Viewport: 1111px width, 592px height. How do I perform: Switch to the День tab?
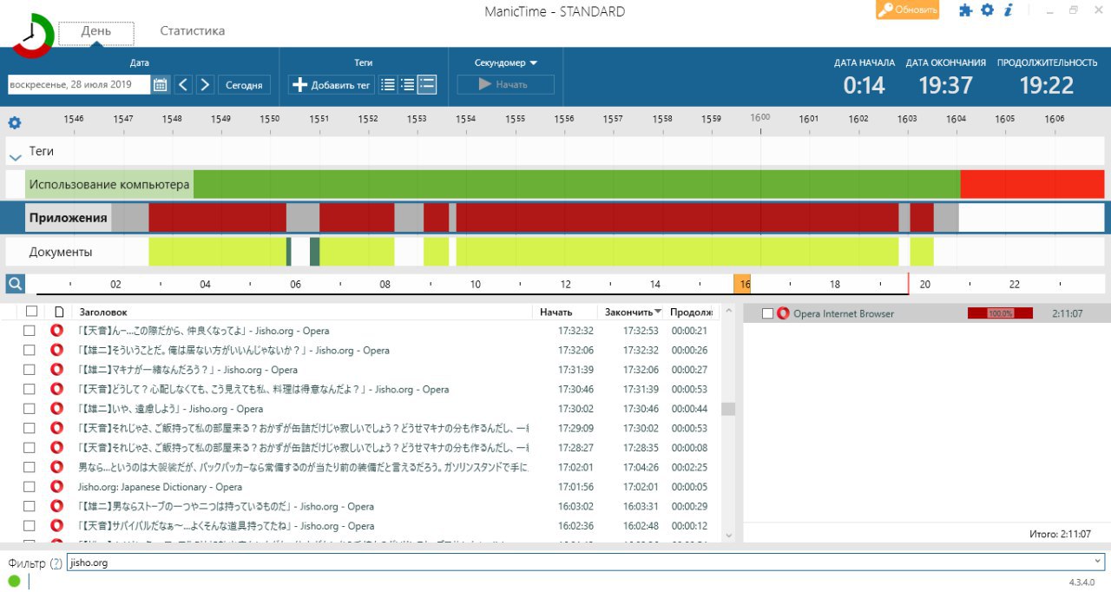pyautogui.click(x=96, y=31)
